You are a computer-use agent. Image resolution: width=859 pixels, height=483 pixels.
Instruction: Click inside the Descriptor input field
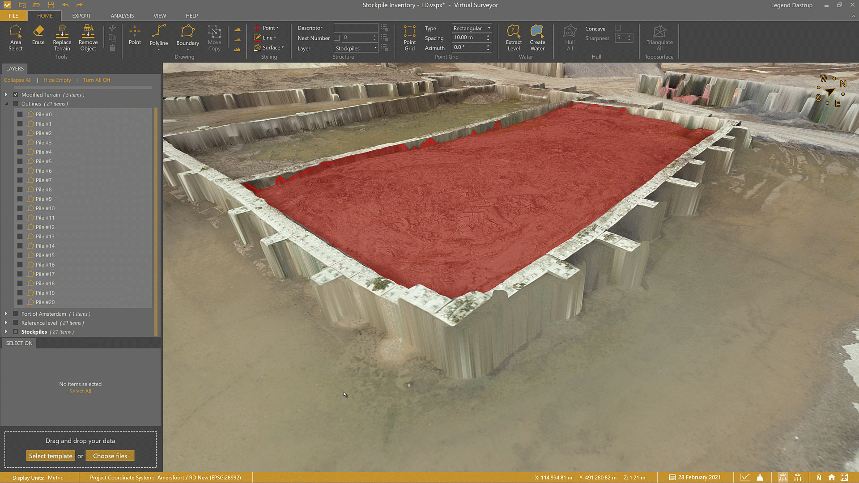[356, 28]
